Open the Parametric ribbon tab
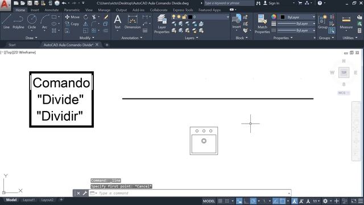 tap(72, 10)
